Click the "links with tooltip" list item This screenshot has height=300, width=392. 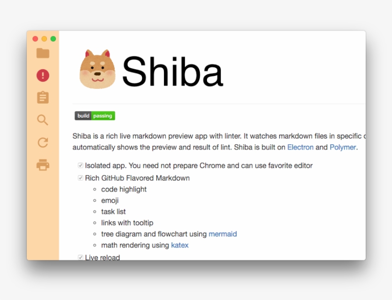127,223
